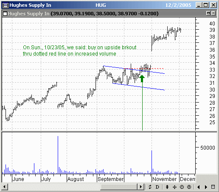Screen dimensions: 219x192
Task: Go to previous security with left triangle
Action: 199,187
